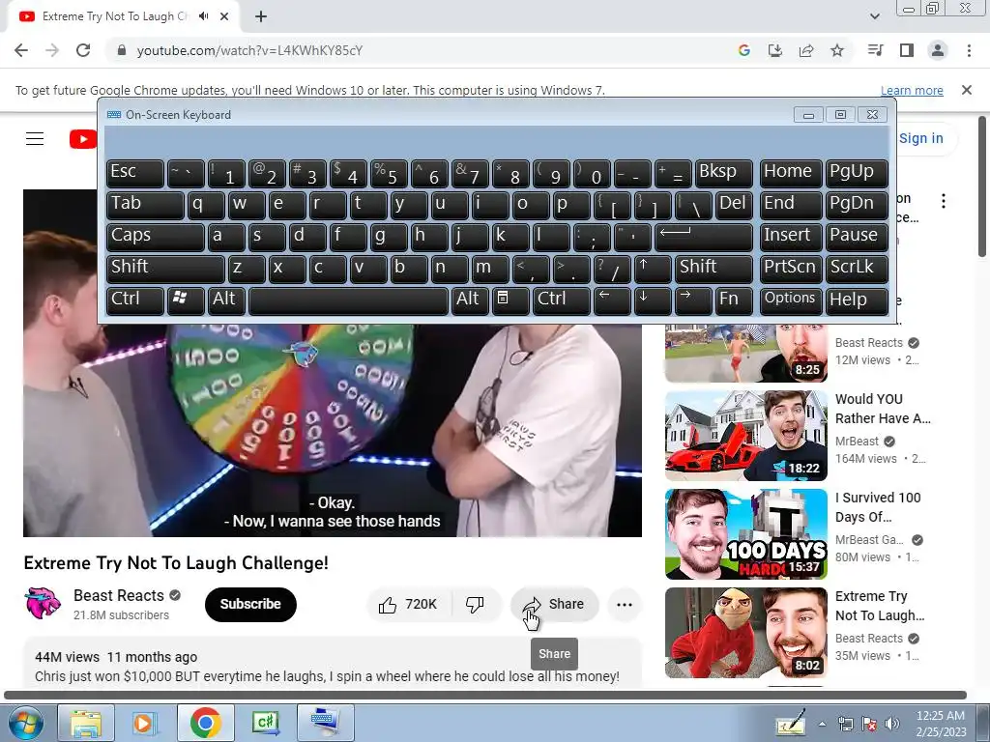990x742 pixels.
Task: Dislike the video with thumbs down
Action: click(x=475, y=605)
